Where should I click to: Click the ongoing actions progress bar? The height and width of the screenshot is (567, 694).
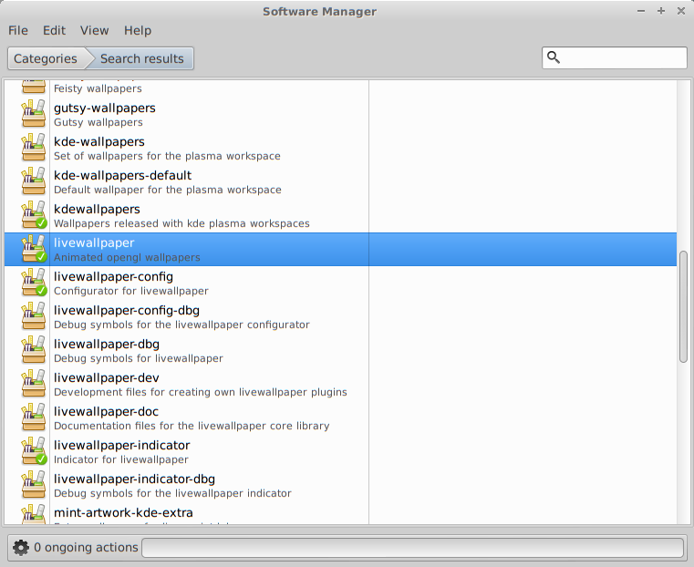click(412, 548)
